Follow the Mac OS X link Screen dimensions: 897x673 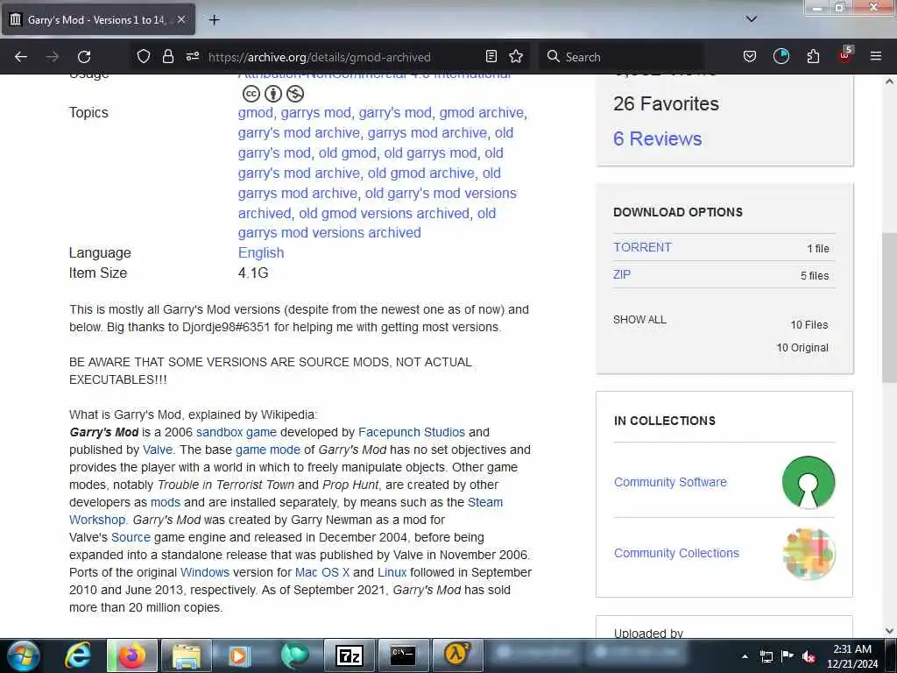click(x=322, y=572)
